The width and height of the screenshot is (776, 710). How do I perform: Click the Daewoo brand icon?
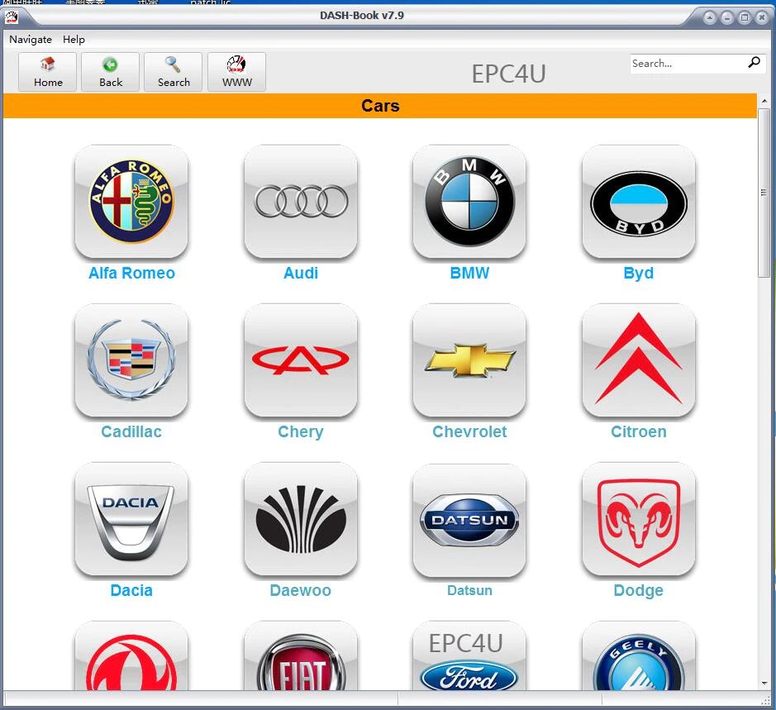coord(301,520)
